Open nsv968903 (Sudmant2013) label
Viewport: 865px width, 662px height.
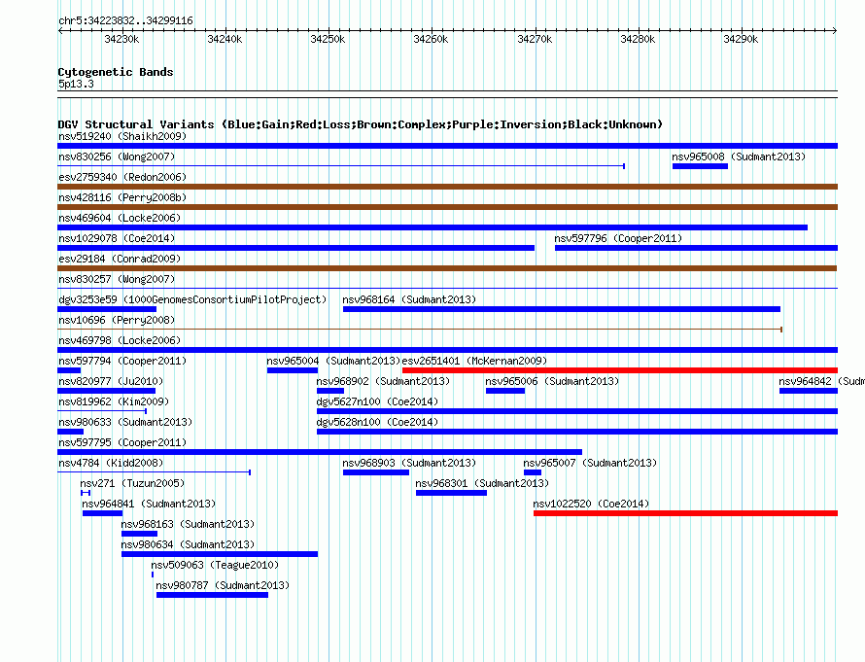point(409,463)
